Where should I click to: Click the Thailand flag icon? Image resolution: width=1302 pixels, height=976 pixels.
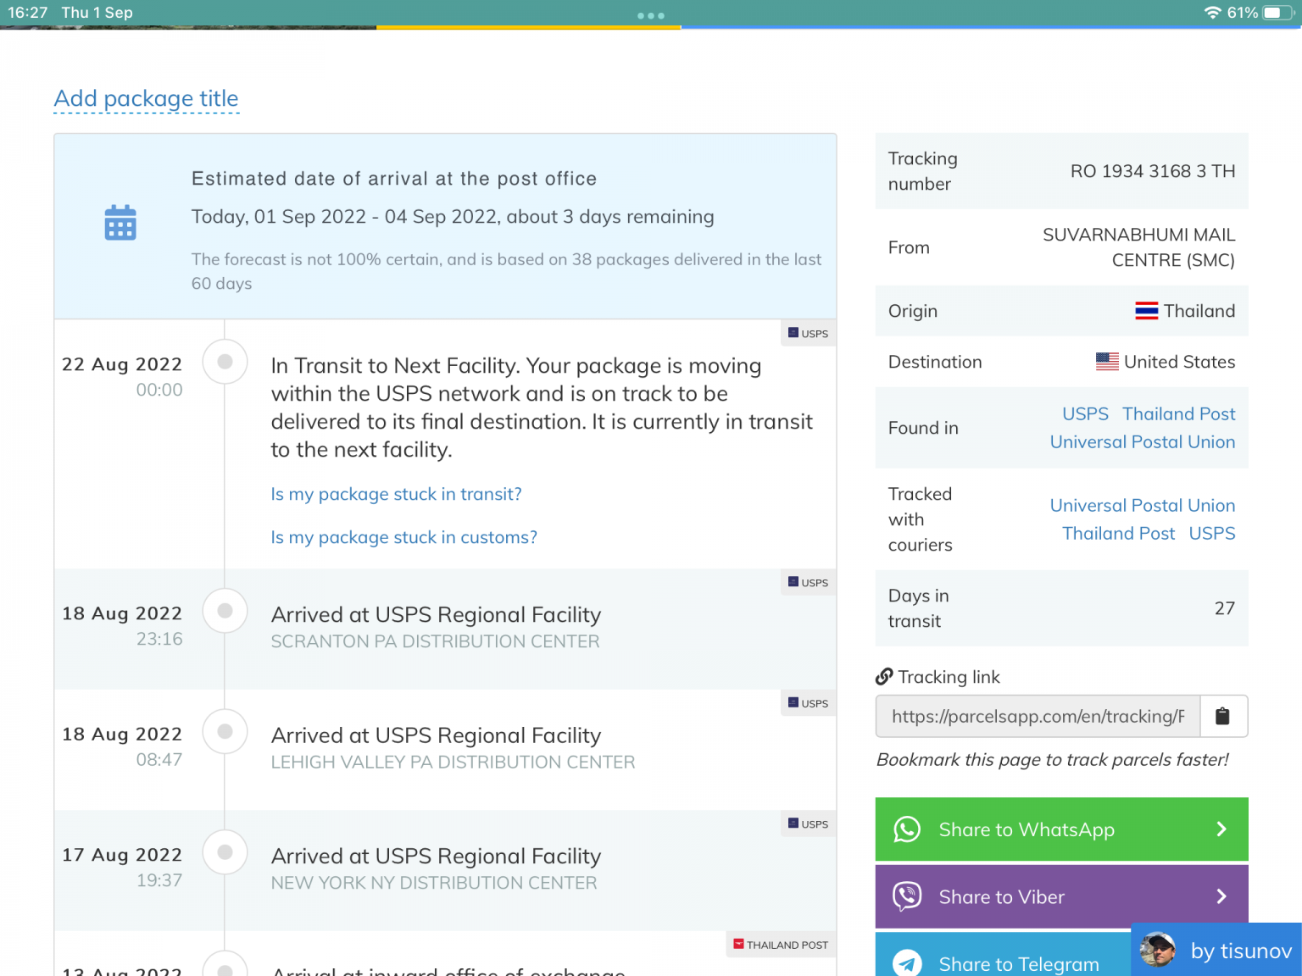pyautogui.click(x=1147, y=311)
